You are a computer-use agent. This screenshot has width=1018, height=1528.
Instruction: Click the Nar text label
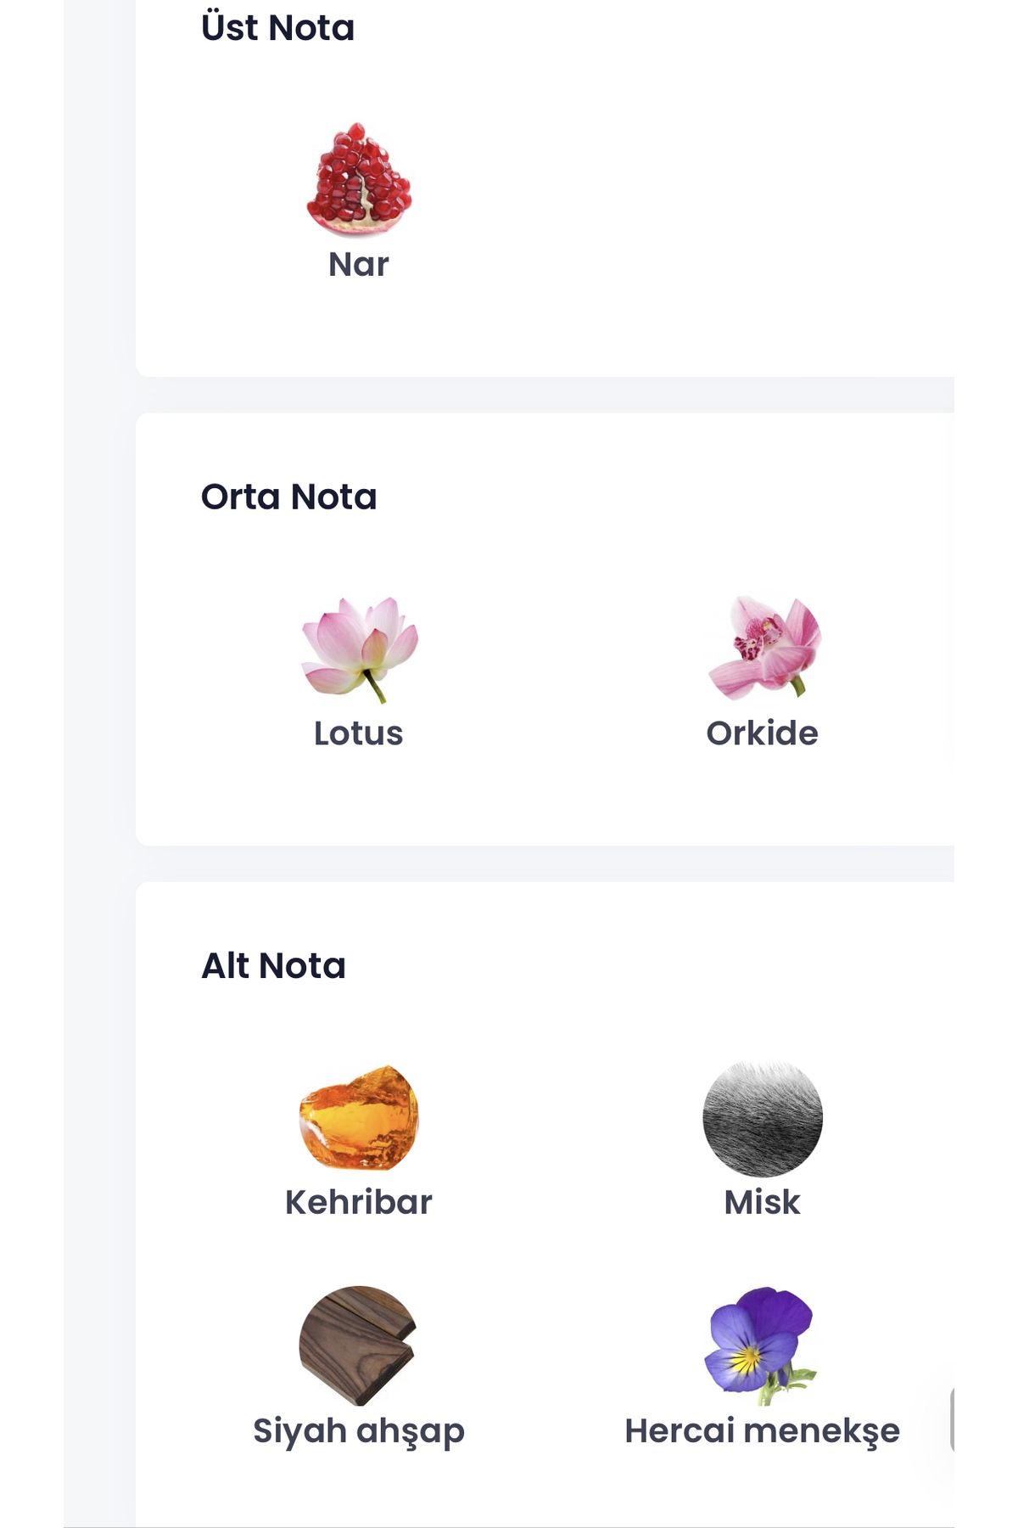pos(359,265)
